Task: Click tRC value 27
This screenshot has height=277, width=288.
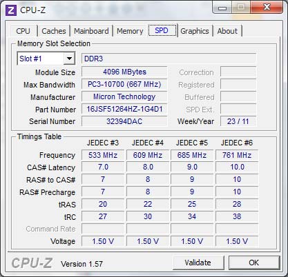Action: point(103,216)
